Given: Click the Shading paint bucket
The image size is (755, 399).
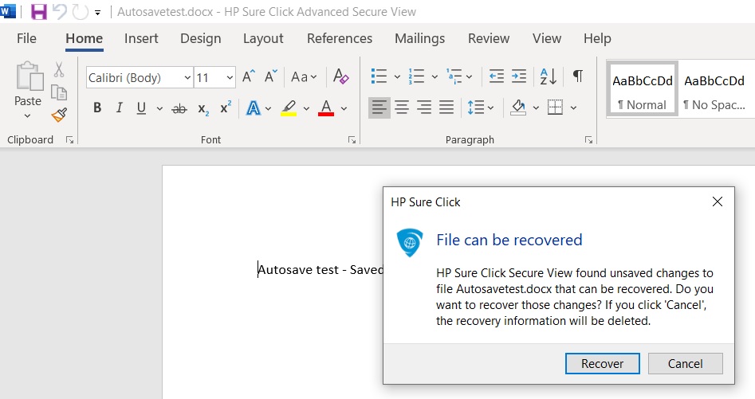Looking at the screenshot, I should click(518, 108).
